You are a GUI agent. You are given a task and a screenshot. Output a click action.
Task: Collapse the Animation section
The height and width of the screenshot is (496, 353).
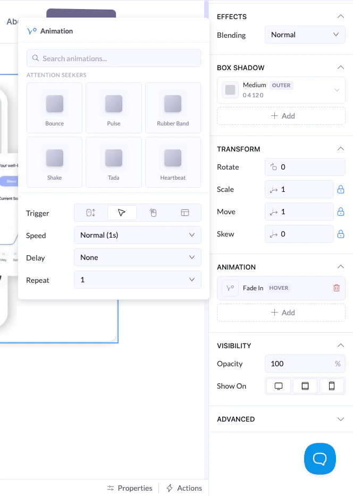point(340,267)
